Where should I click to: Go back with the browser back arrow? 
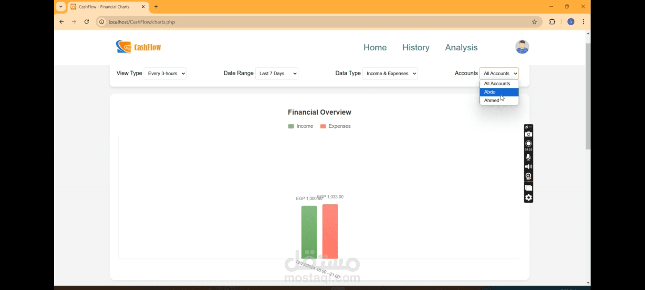(x=62, y=22)
